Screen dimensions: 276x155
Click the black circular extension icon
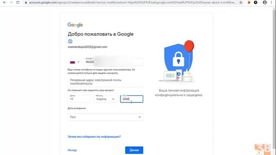tap(256, 3)
